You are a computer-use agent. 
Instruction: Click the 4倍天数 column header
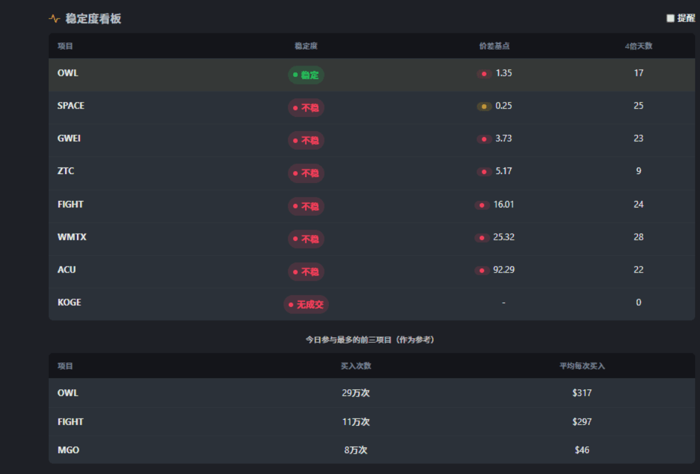[638, 47]
